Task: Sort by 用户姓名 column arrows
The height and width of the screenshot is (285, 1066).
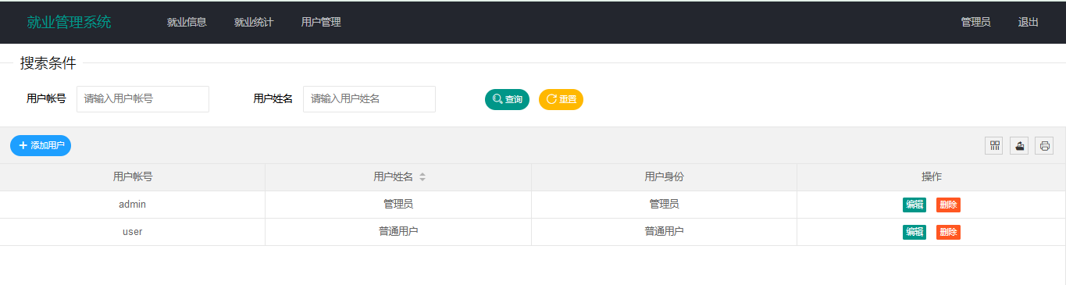Action: coord(422,177)
